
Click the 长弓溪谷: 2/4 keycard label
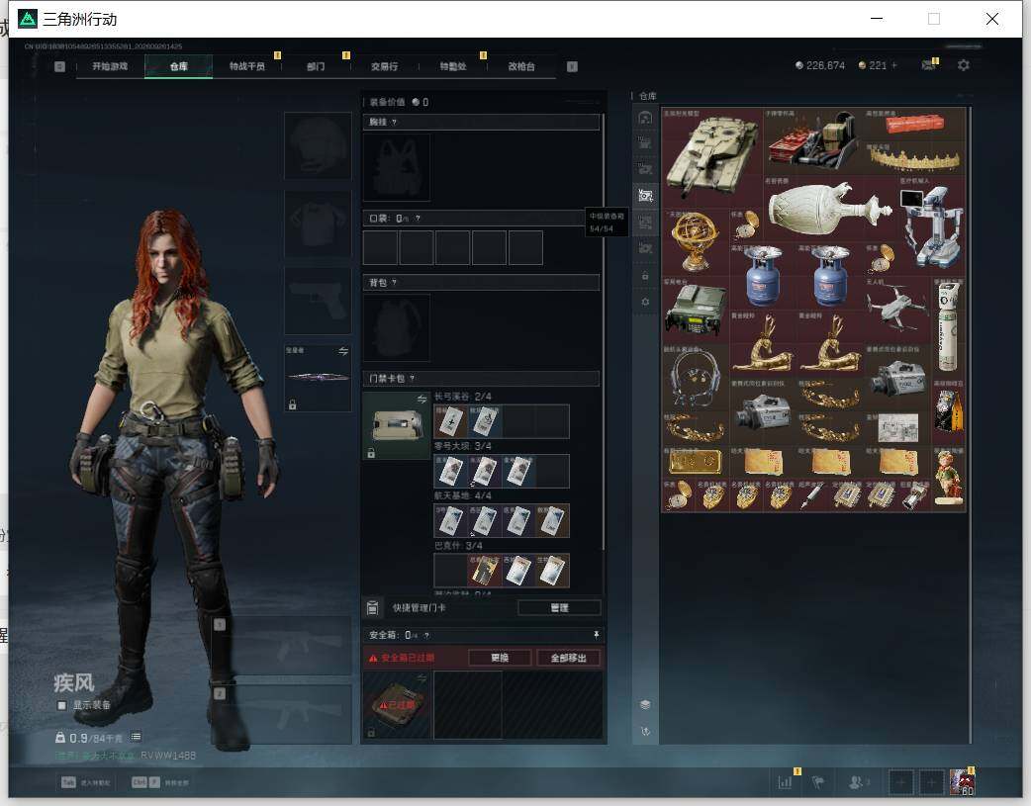(x=463, y=397)
